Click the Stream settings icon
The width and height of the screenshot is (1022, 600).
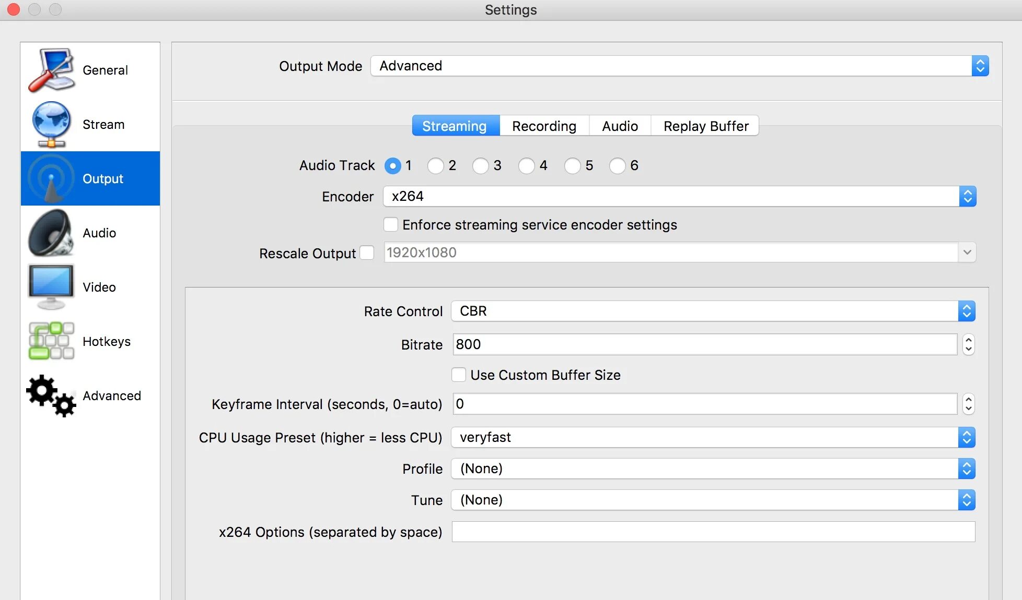(x=50, y=124)
